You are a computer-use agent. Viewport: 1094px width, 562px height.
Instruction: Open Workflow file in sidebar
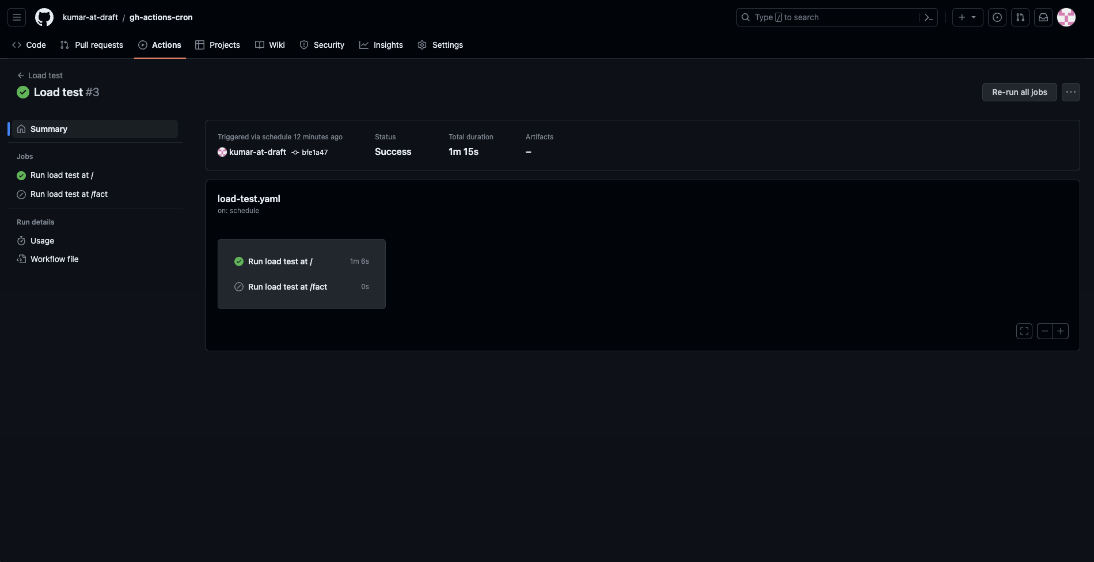(x=54, y=259)
